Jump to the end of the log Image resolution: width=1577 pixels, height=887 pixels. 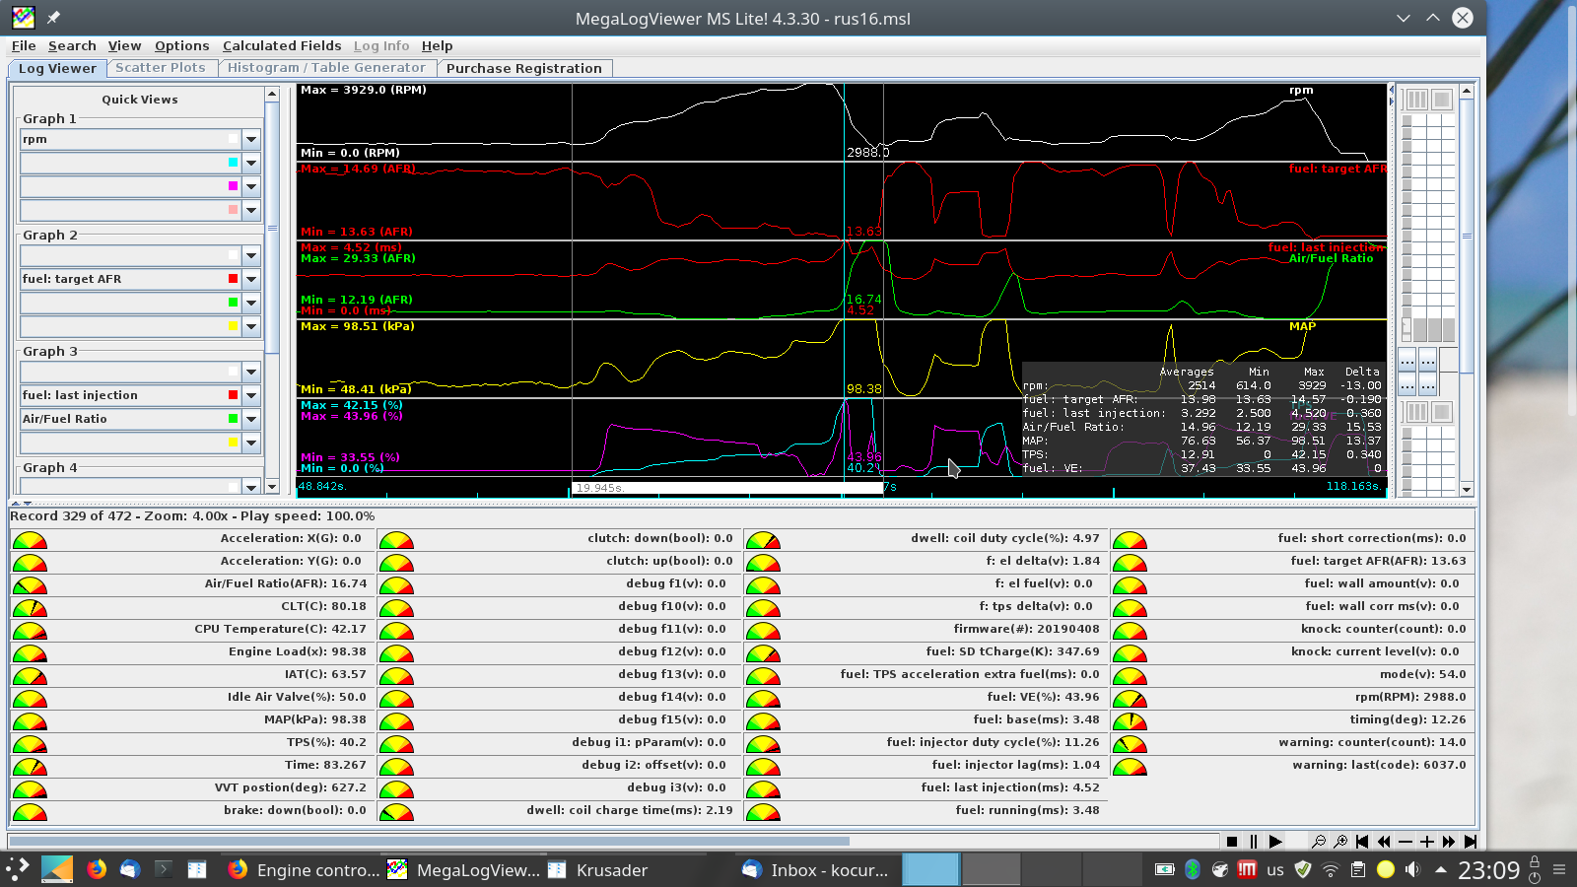1471,842
